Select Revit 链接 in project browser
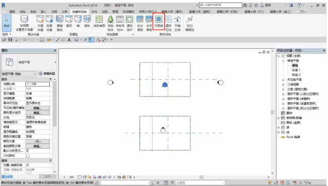The image size is (328, 186). 293,137
